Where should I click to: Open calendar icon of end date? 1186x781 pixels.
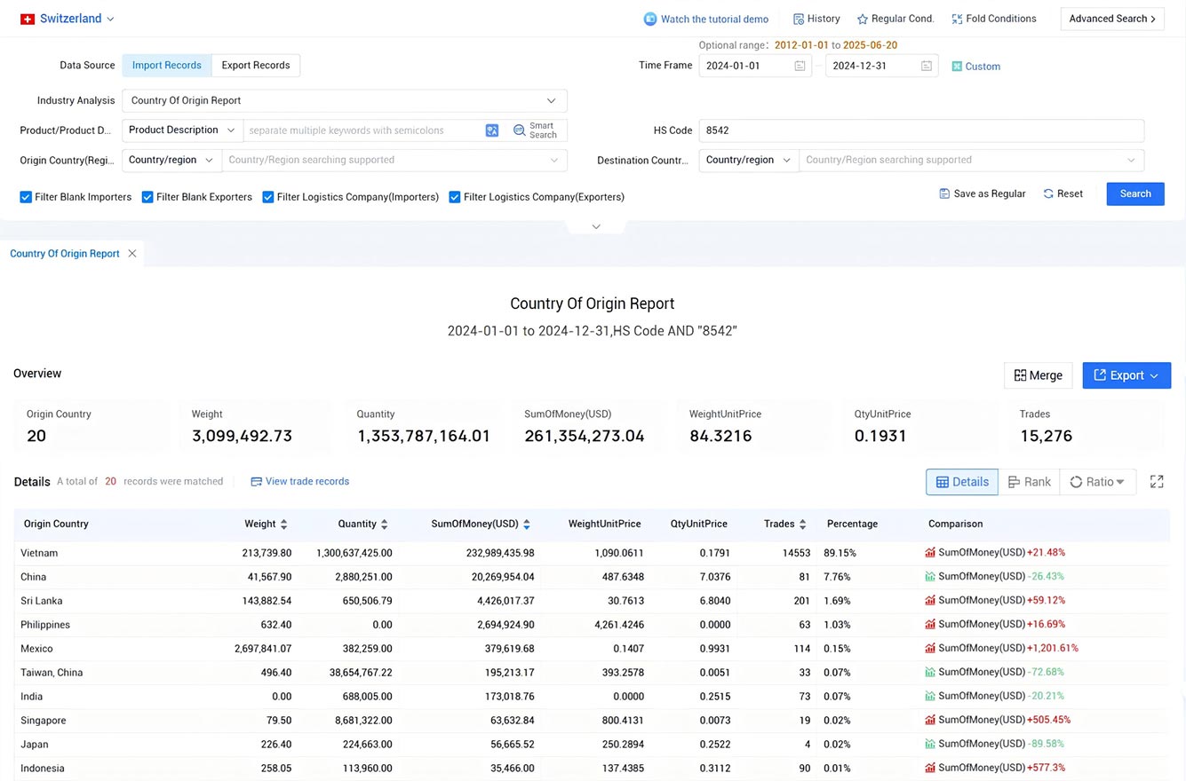coord(927,66)
